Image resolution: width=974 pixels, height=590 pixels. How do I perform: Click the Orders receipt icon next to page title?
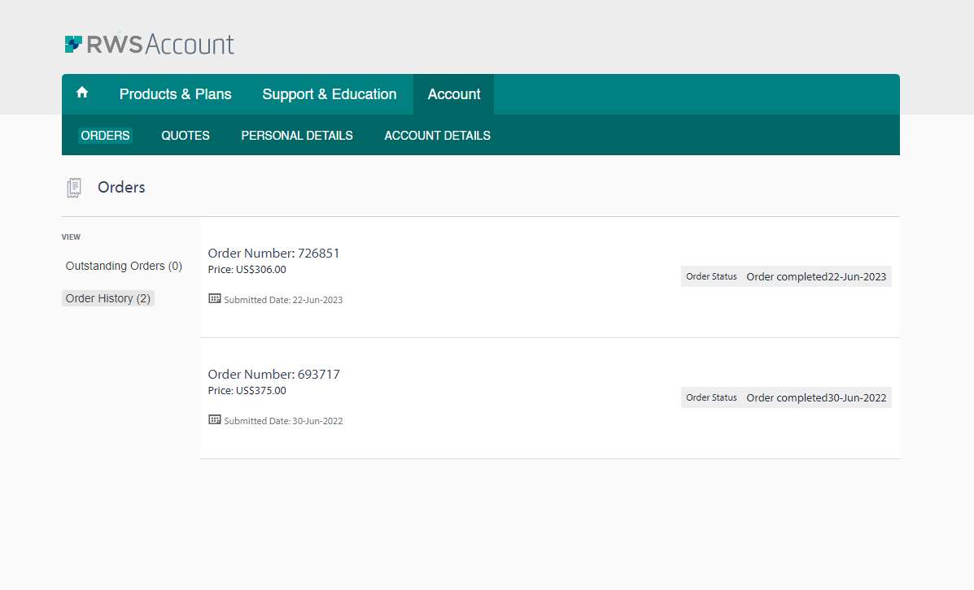pyautogui.click(x=74, y=187)
